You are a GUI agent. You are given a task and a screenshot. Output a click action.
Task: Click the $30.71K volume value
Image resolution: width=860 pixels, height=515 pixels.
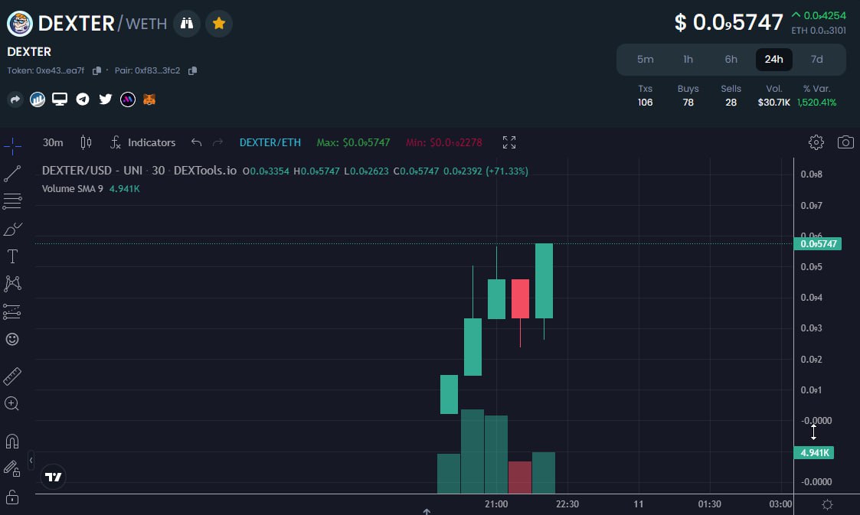(x=774, y=103)
